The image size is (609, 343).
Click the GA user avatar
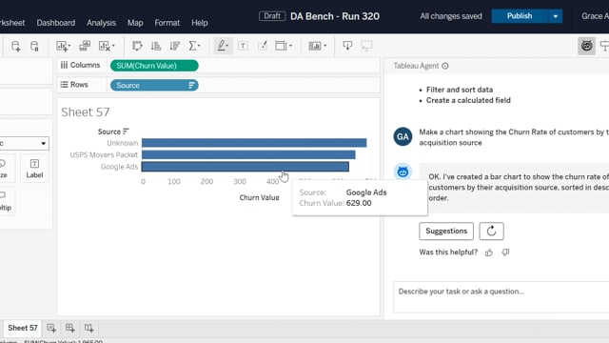coord(403,136)
